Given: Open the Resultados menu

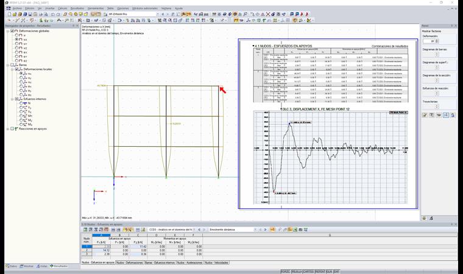Looking at the screenshot, I should coord(77,9).
